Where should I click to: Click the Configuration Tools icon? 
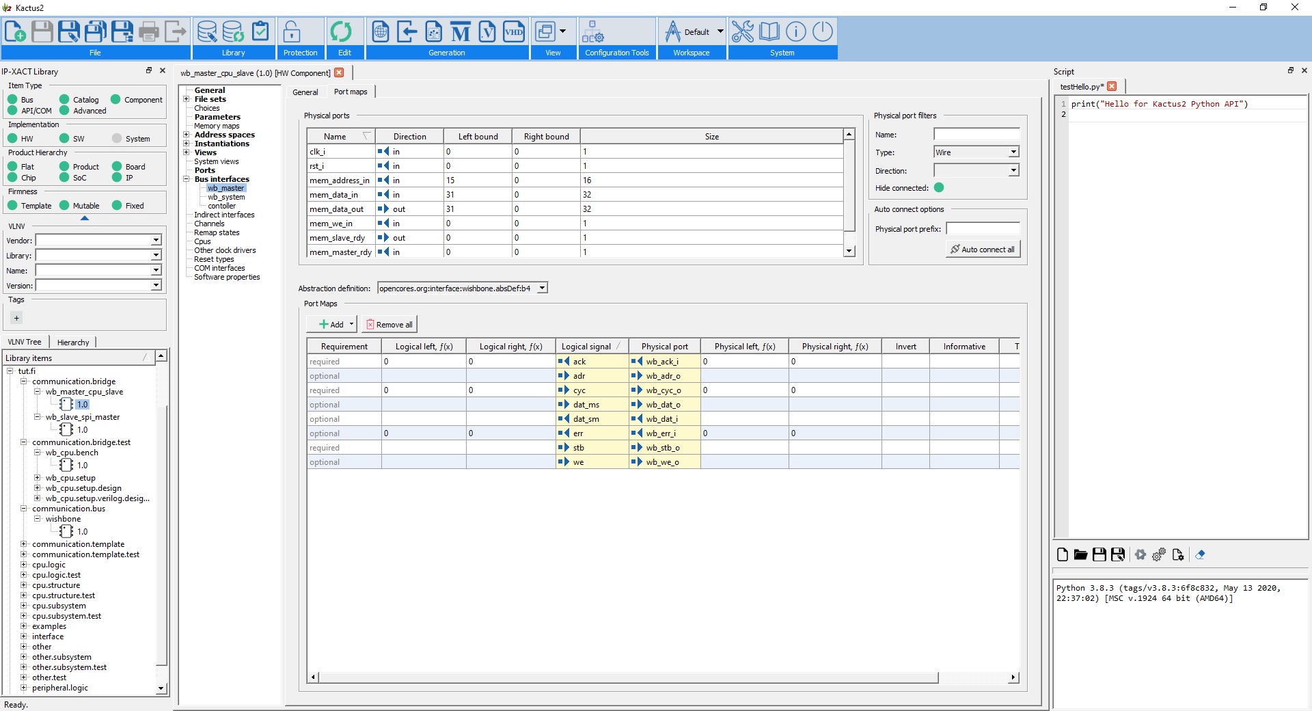coord(592,32)
